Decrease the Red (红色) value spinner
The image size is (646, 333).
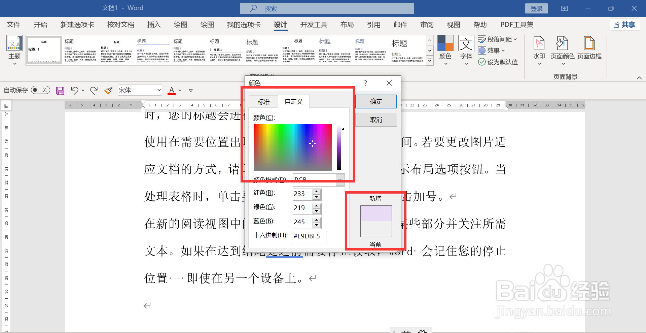[x=317, y=197]
